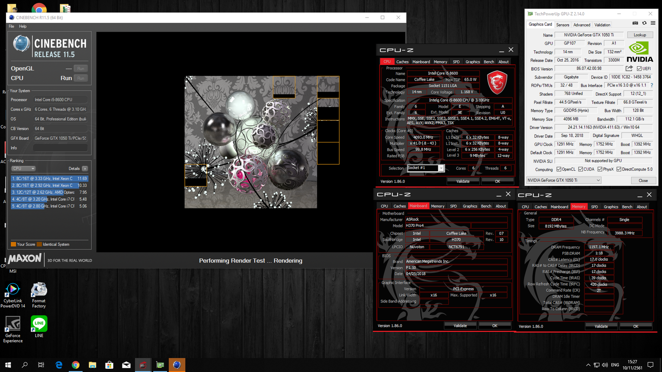Viewport: 662px width, 372px height.
Task: Open the GeForce Experience desktop shortcut
Action: (x=13, y=329)
